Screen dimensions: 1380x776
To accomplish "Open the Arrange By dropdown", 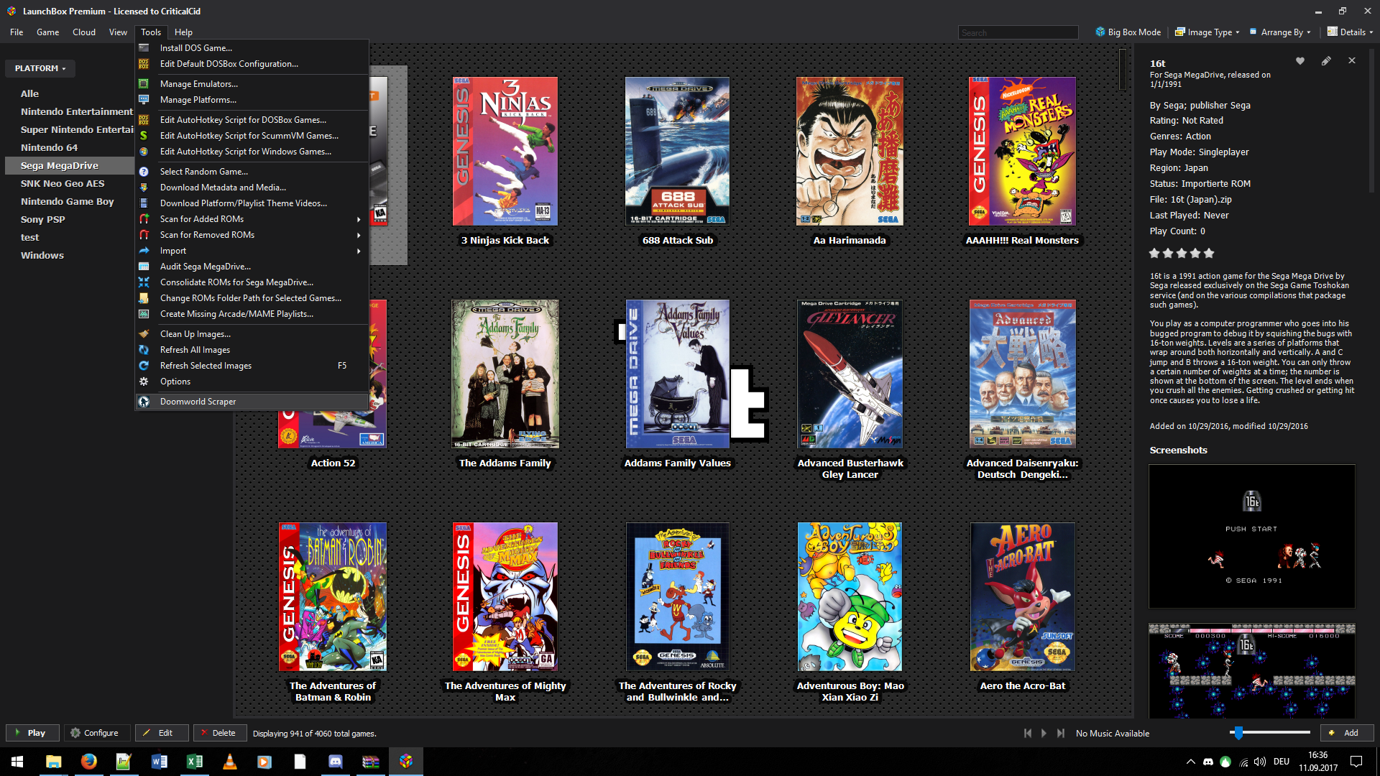I will [1280, 32].
